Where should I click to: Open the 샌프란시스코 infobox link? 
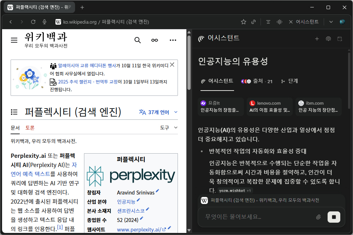tap(131, 211)
